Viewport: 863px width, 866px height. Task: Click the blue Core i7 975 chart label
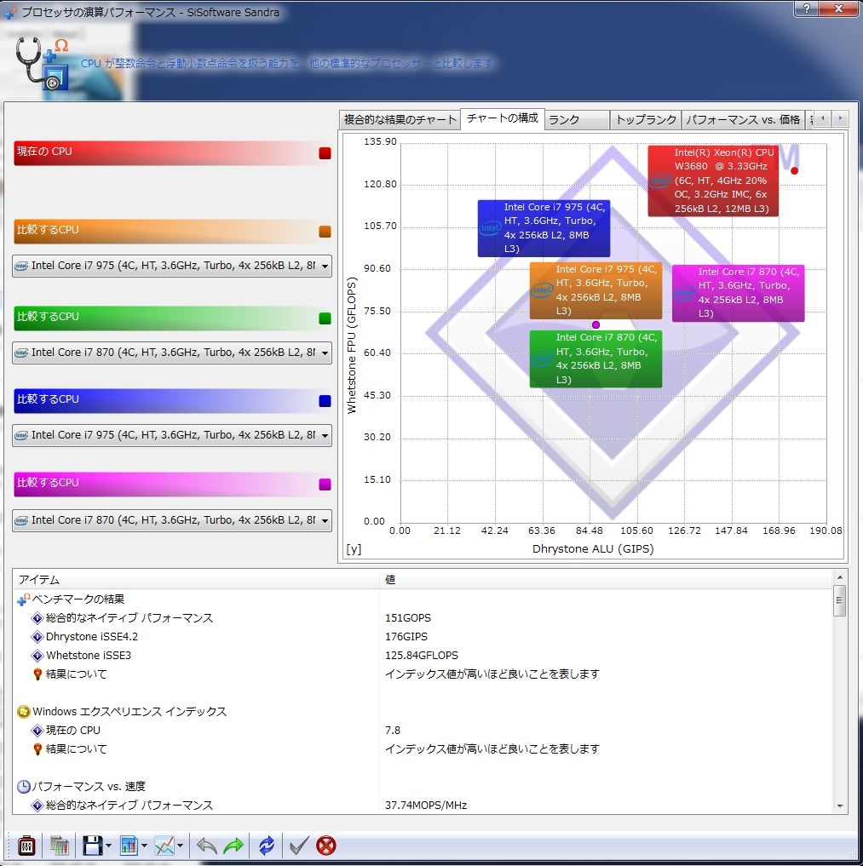point(544,228)
